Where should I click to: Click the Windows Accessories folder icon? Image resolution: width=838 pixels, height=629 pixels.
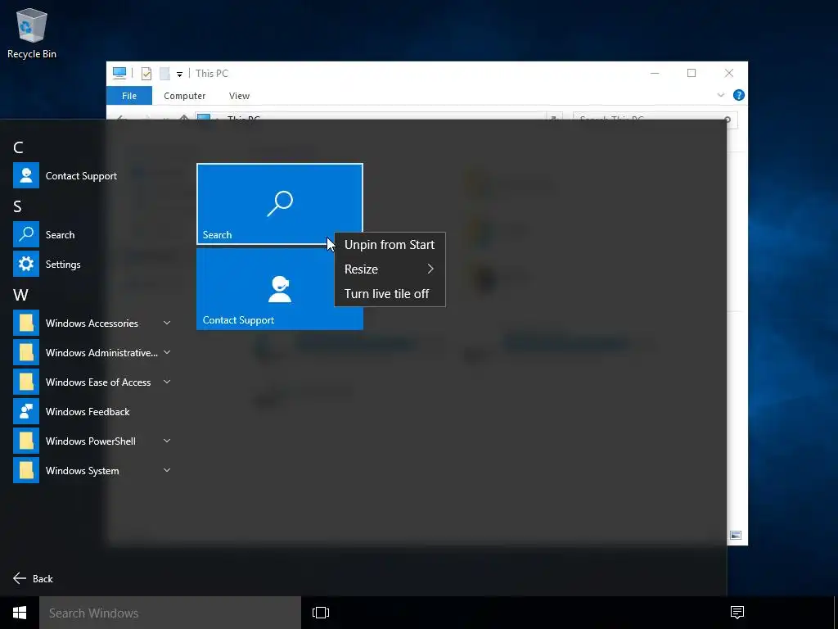26,323
